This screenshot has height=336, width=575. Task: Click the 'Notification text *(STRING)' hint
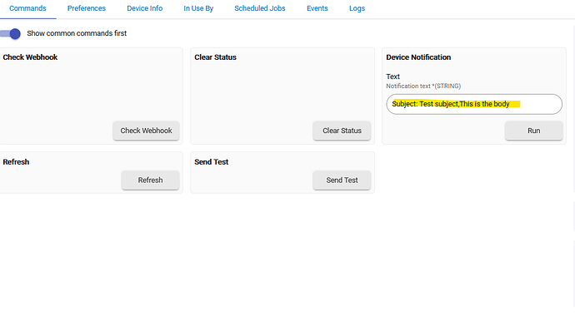pos(423,86)
